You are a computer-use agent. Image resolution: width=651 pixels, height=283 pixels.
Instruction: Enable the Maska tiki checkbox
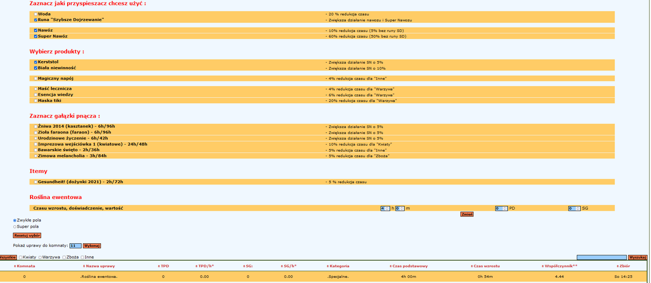pos(36,101)
